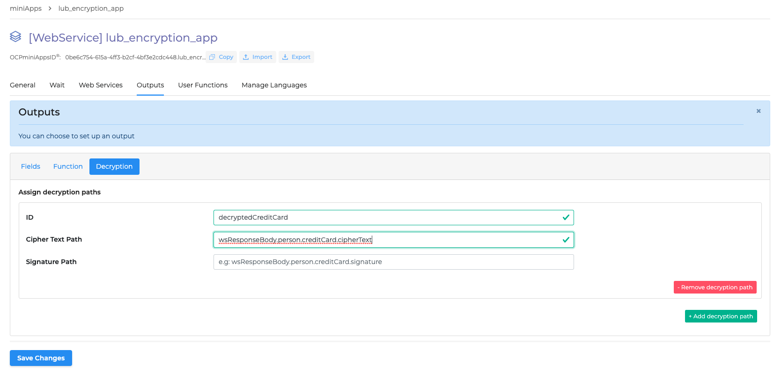This screenshot has height=387, width=781.
Task: Add a new decryption path
Action: (x=721, y=316)
